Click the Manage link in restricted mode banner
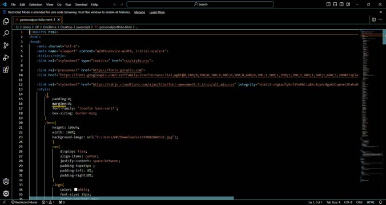The image size is (386, 205). 139,13
